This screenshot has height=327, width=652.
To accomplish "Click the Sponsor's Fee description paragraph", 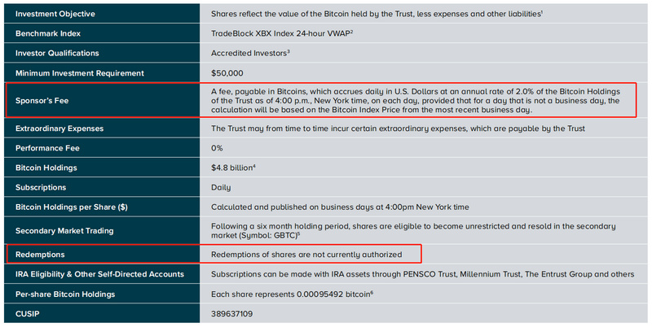I will 415,101.
